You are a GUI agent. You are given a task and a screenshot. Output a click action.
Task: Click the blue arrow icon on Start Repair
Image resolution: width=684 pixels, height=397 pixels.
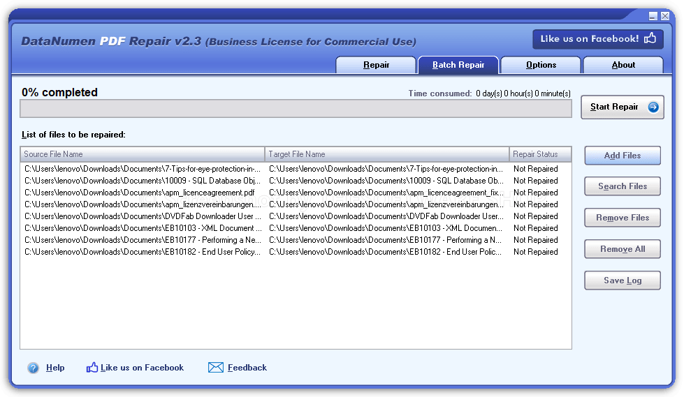pos(653,107)
